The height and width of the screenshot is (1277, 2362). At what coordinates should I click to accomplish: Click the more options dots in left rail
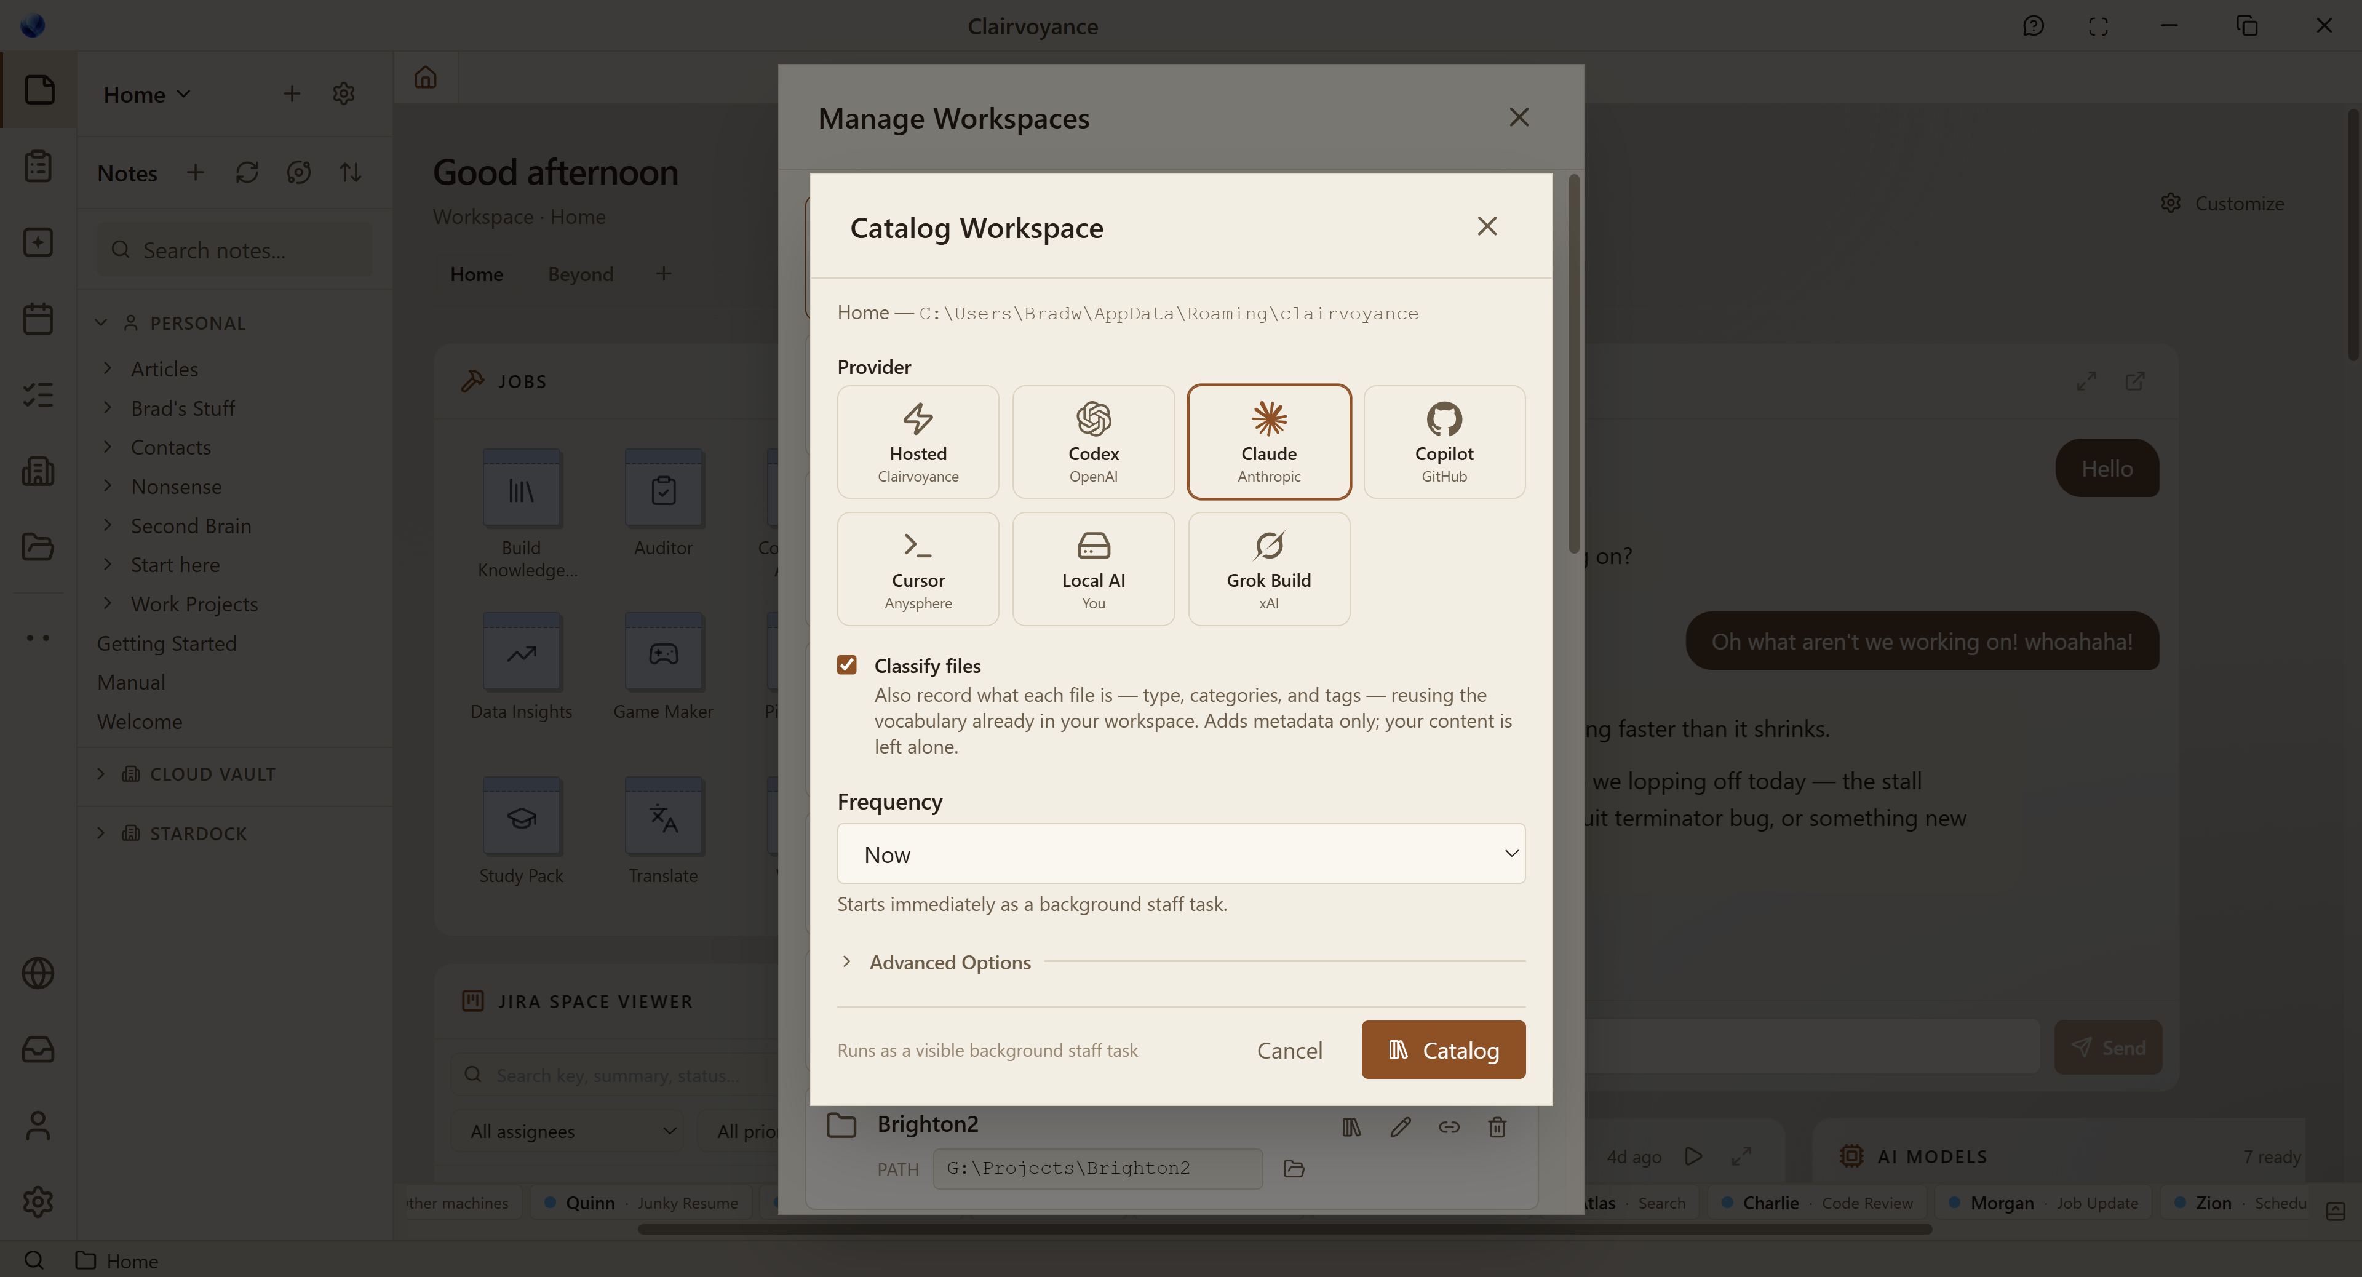click(x=39, y=637)
